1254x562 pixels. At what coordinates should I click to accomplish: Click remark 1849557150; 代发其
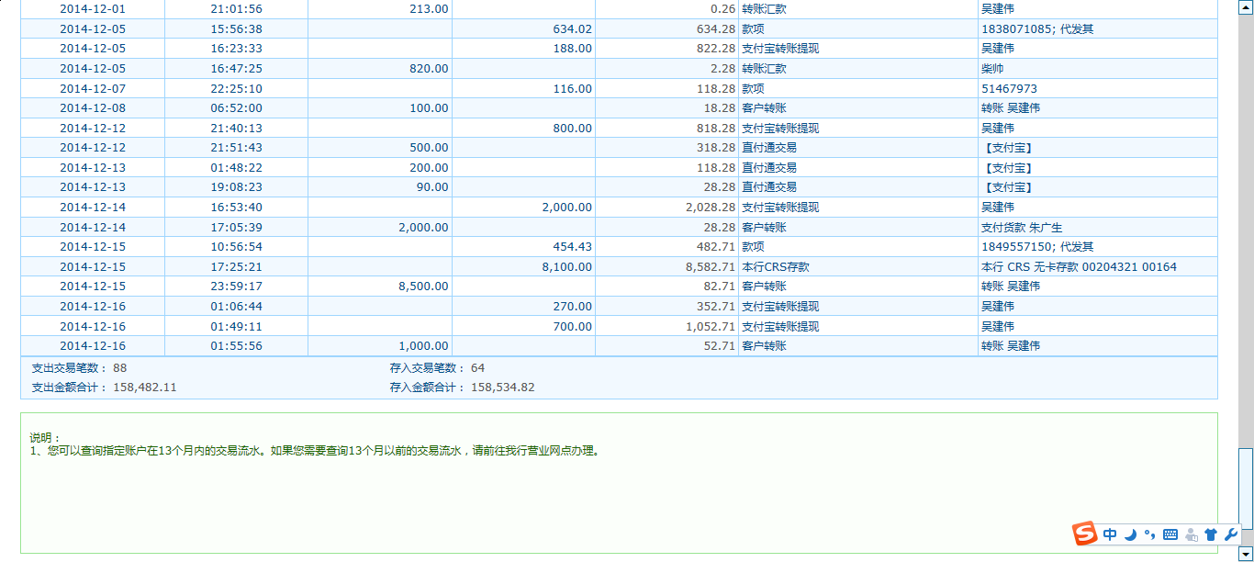1037,247
